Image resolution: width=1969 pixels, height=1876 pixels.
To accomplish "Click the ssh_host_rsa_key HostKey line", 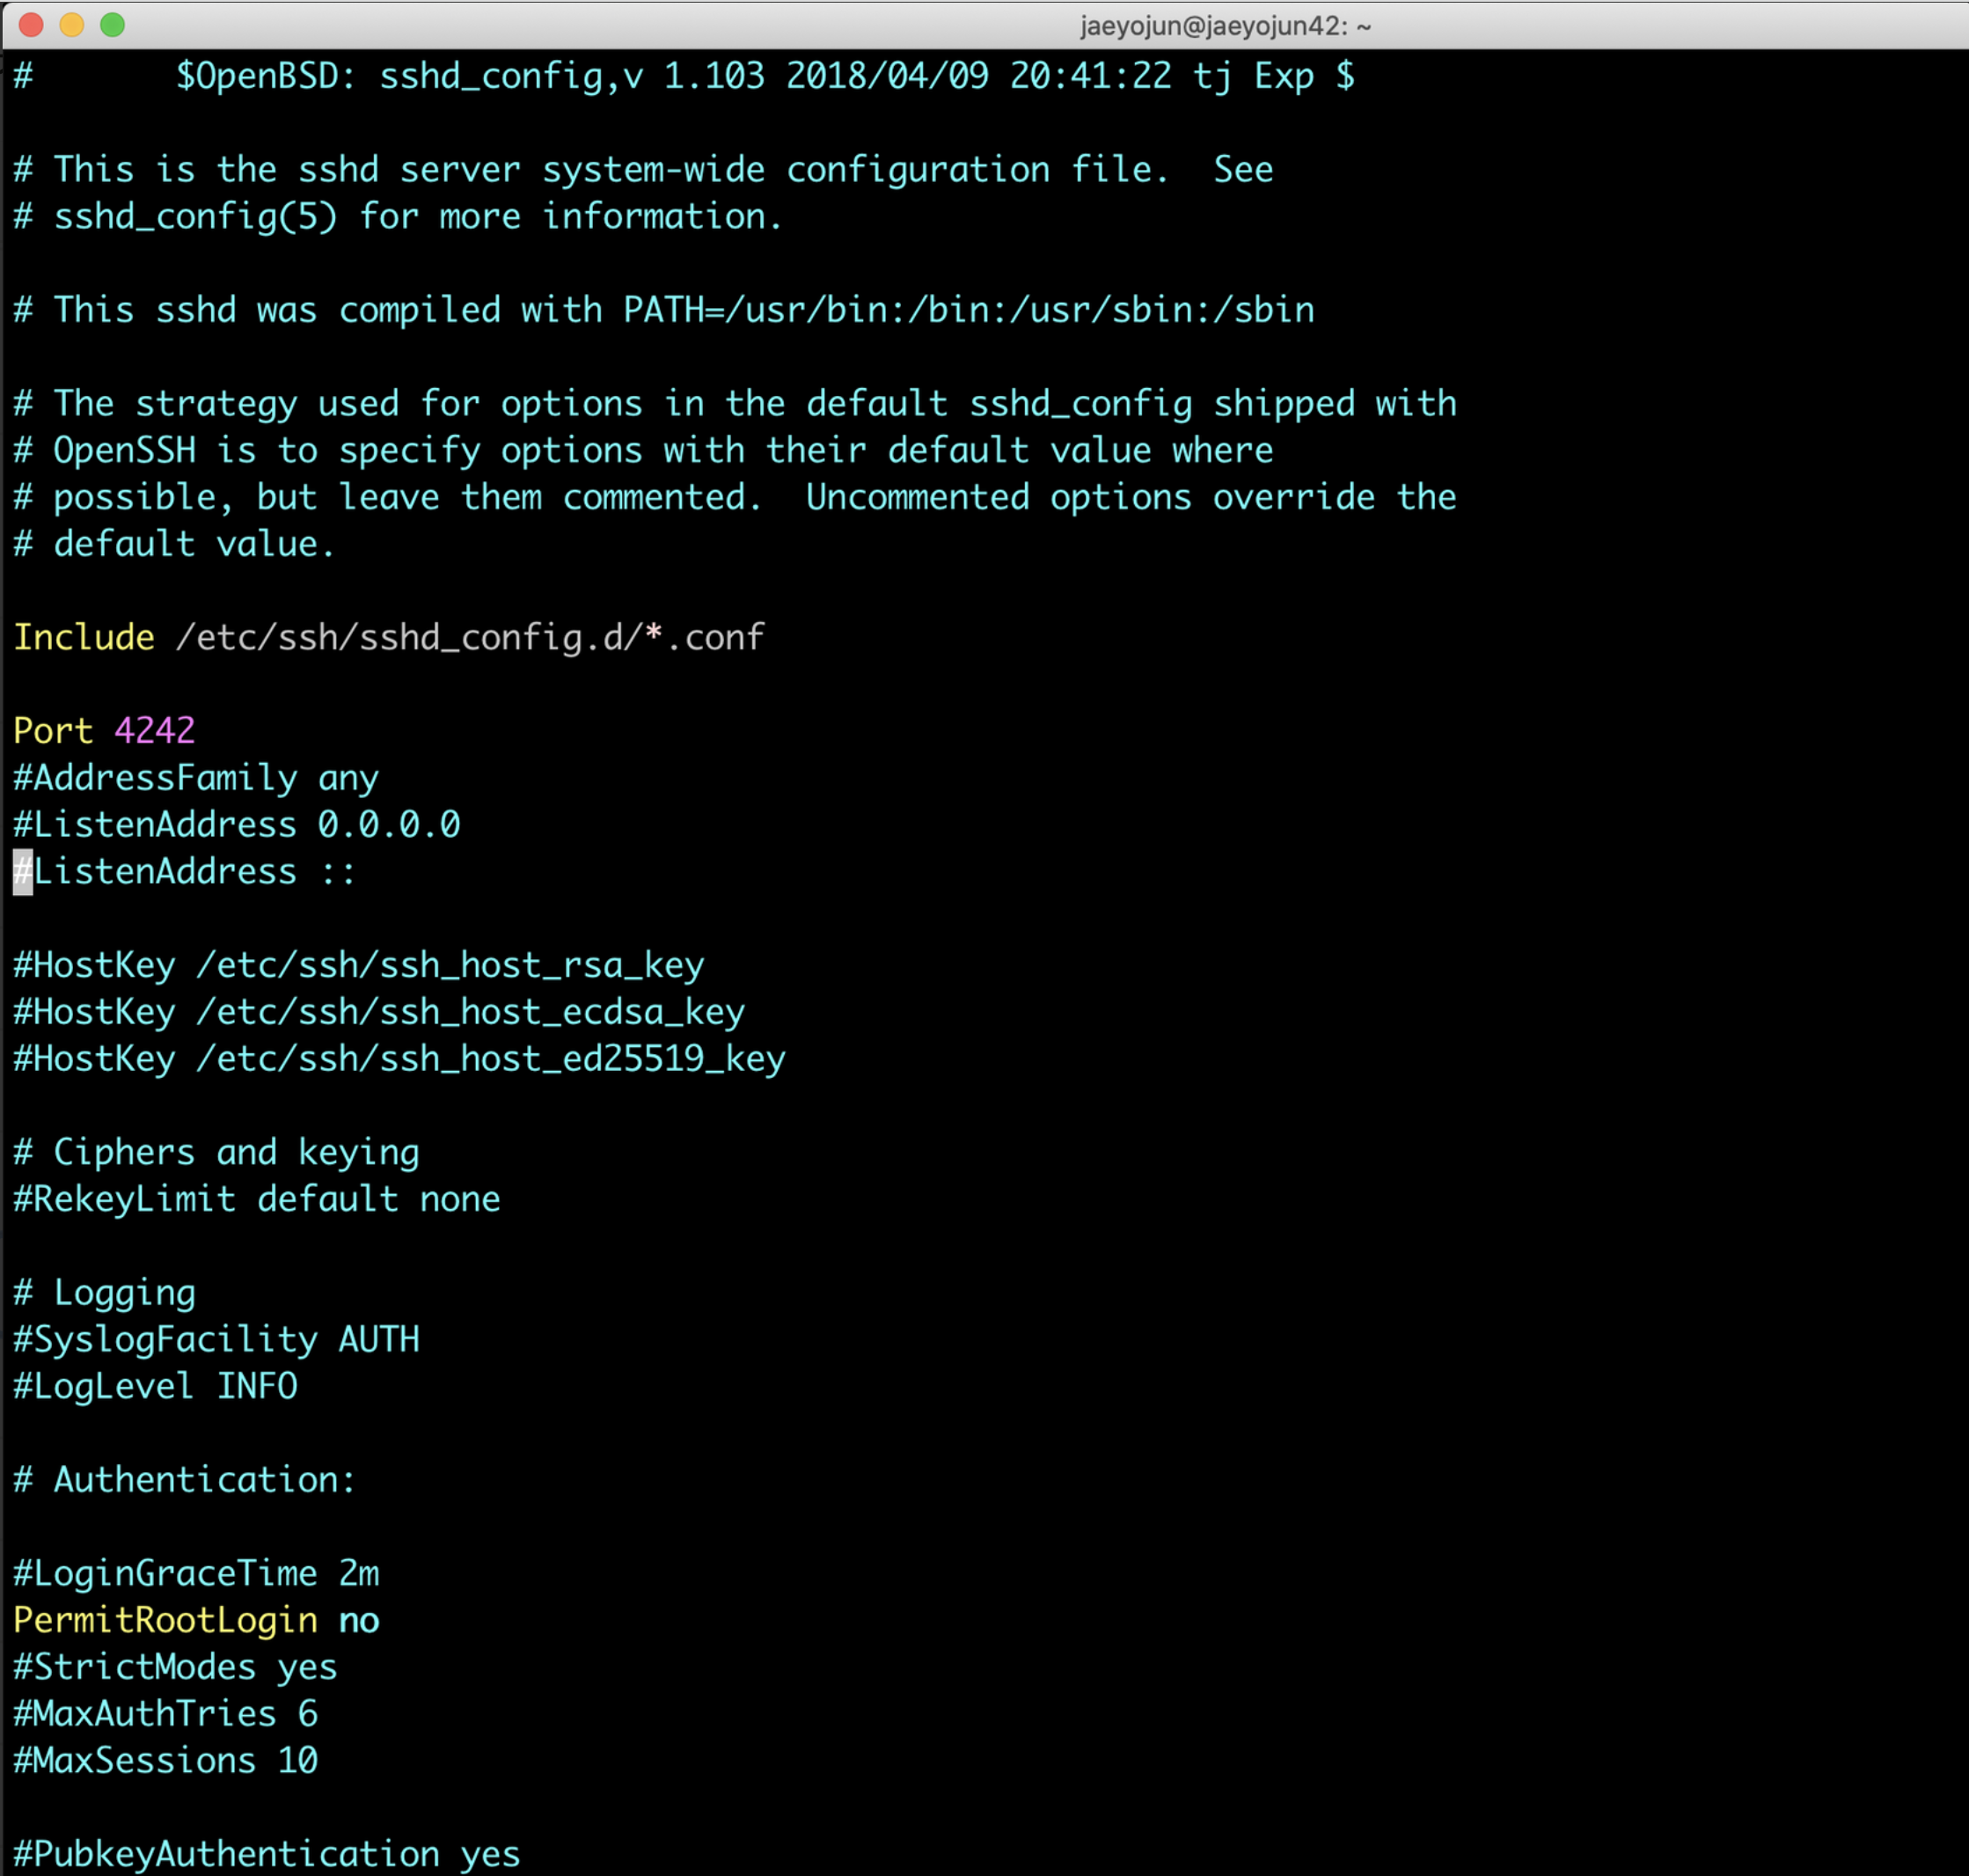I will [x=358, y=966].
